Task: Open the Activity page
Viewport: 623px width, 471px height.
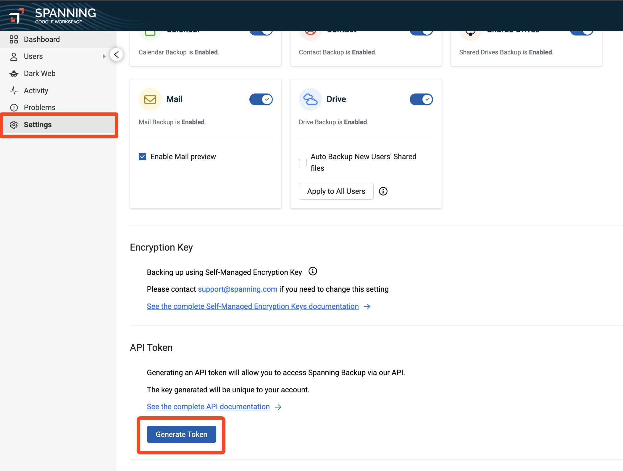Action: point(58,91)
